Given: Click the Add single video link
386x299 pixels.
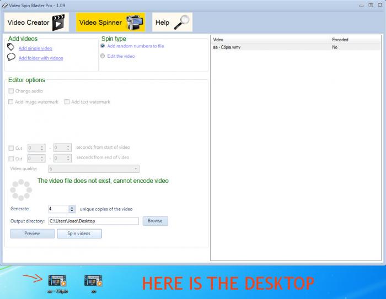Looking at the screenshot, I should click(35, 48).
